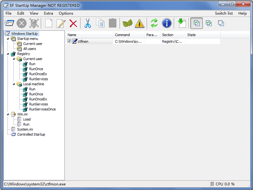Screen dimensions: 253x190
Task: Select Controlled Startup in the tree
Action: click(31, 134)
